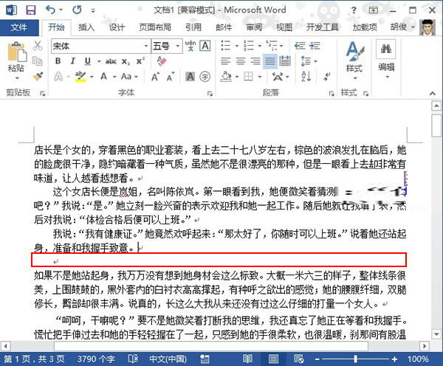443x366 pixels.
Task: Switch to the 页面布局 ribbon tab
Action: pyautogui.click(x=155, y=27)
